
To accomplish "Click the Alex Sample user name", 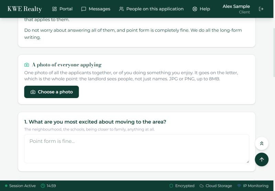I will coord(236,6).
